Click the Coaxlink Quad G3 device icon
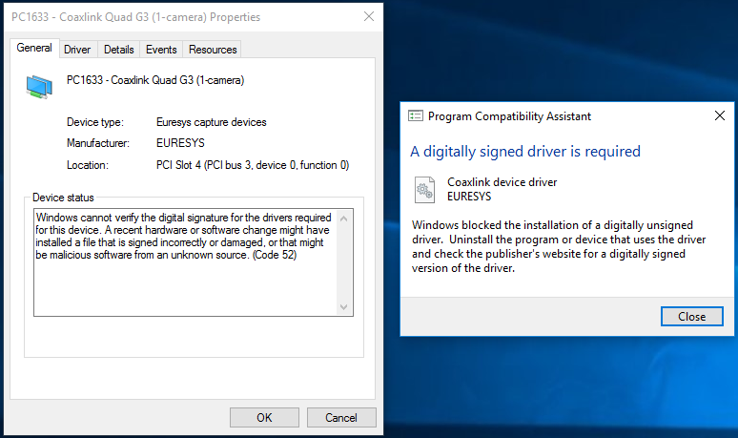738x438 pixels. 39,88
